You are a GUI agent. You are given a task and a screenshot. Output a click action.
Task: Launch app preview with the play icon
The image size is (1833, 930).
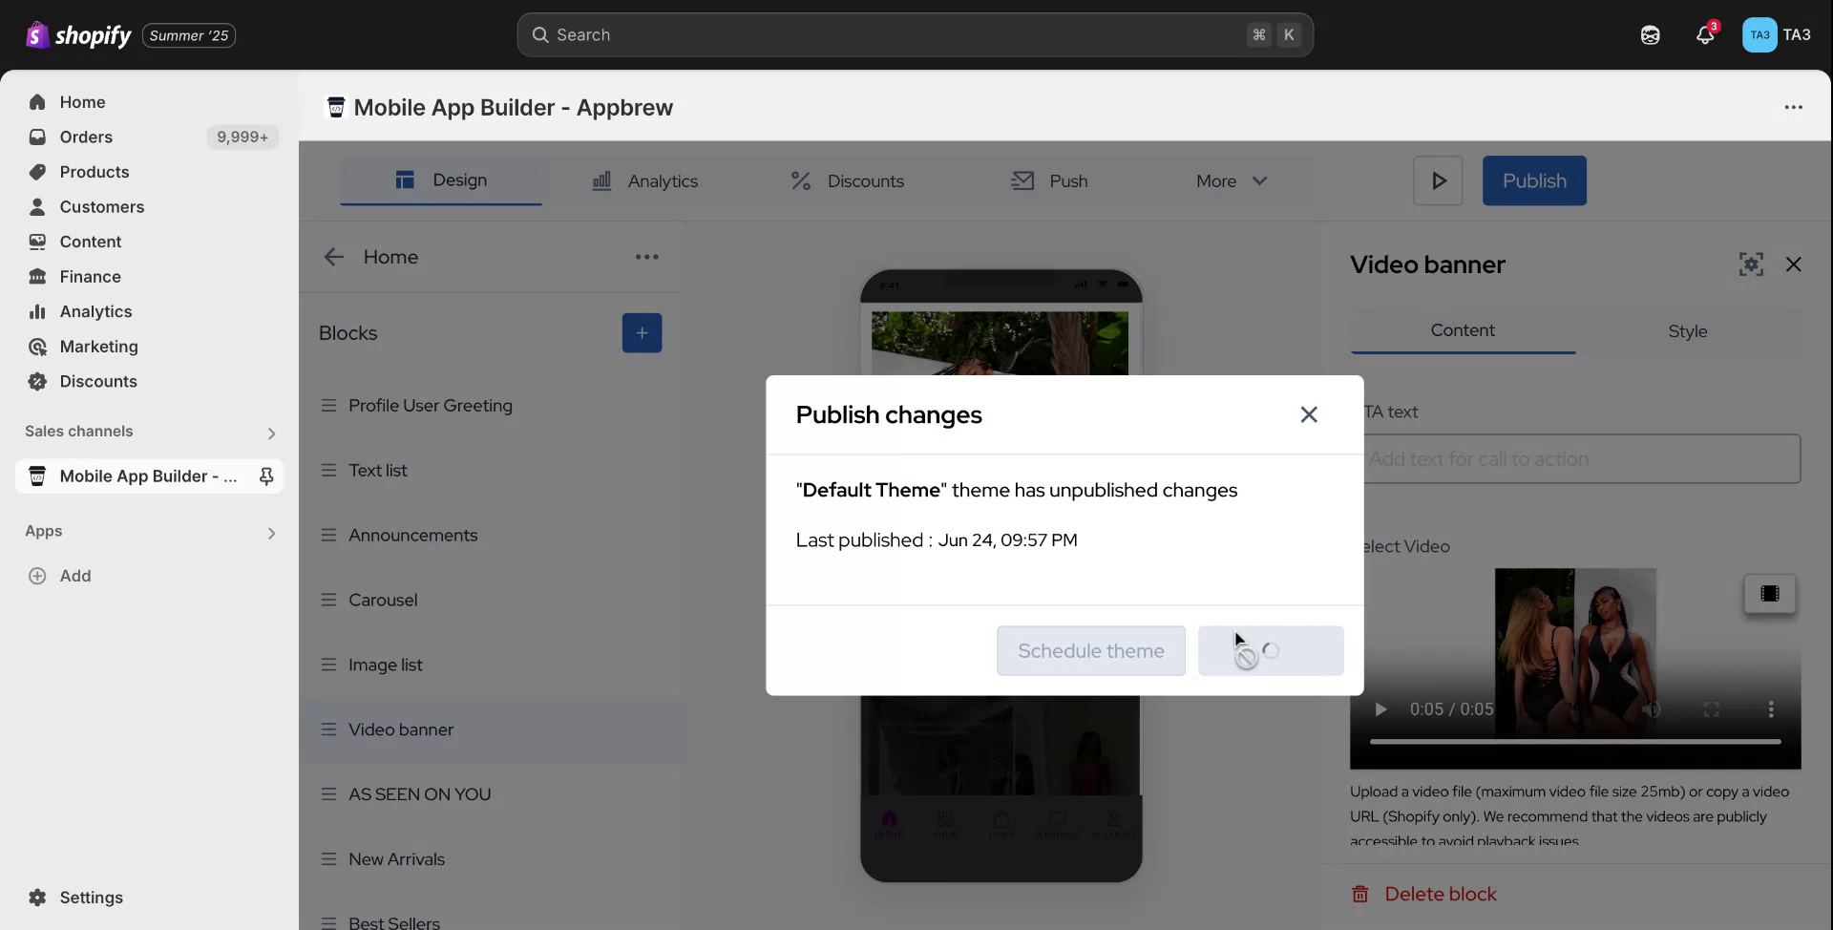tap(1438, 180)
